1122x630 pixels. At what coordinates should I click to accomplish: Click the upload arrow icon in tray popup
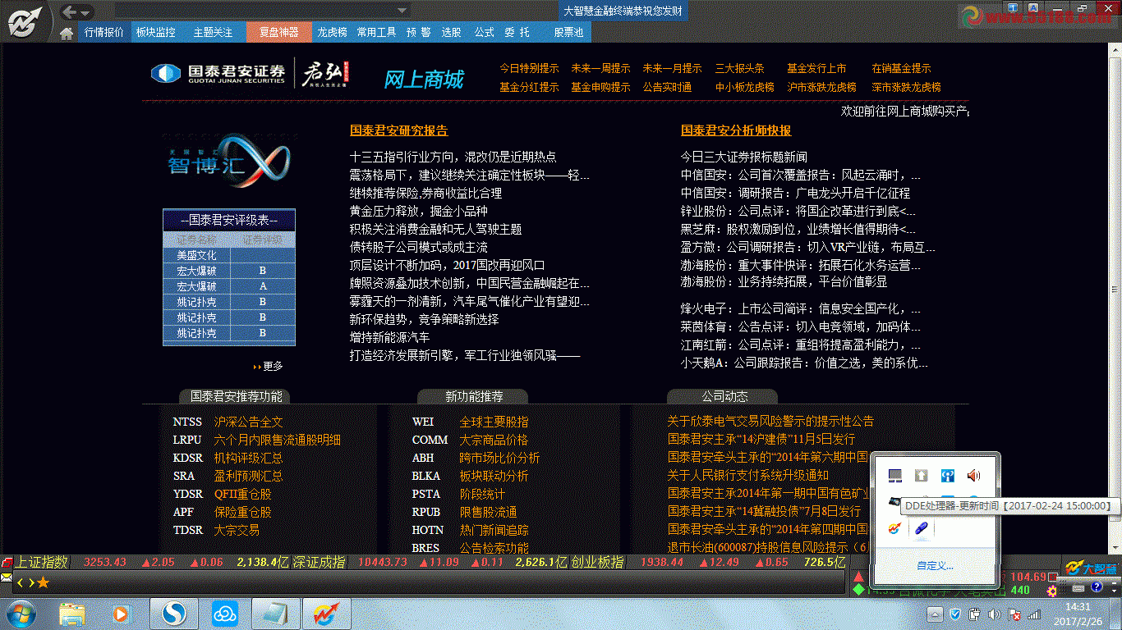pyautogui.click(x=922, y=475)
